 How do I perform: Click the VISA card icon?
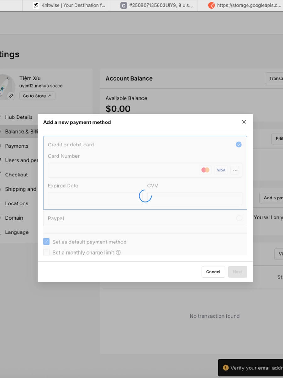pyautogui.click(x=221, y=170)
